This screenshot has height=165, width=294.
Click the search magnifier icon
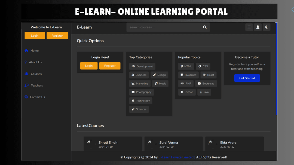205,27
